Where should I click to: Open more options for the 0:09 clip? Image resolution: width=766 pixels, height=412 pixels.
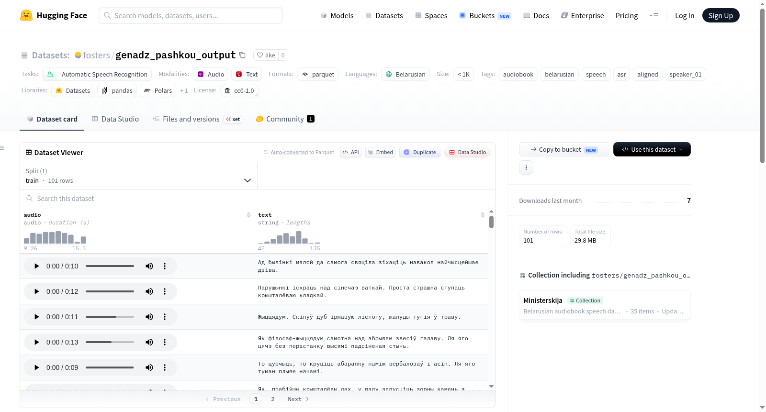coord(165,367)
